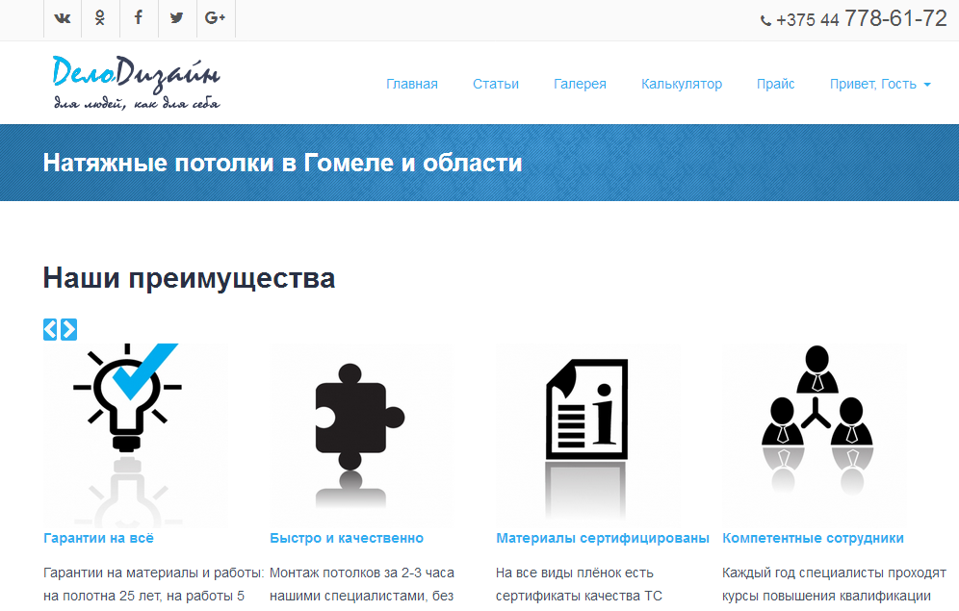Open the Материалы сертифицированы link
Screen dimensions: 959x611
603,538
